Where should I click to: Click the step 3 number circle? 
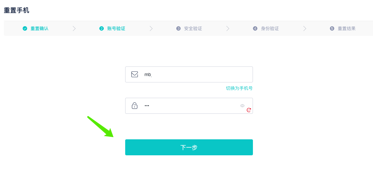pyautogui.click(x=179, y=28)
